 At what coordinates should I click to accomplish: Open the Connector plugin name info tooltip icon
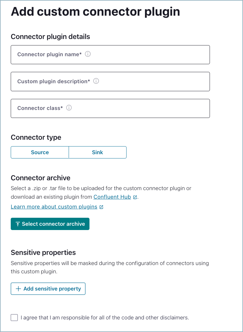point(88,54)
